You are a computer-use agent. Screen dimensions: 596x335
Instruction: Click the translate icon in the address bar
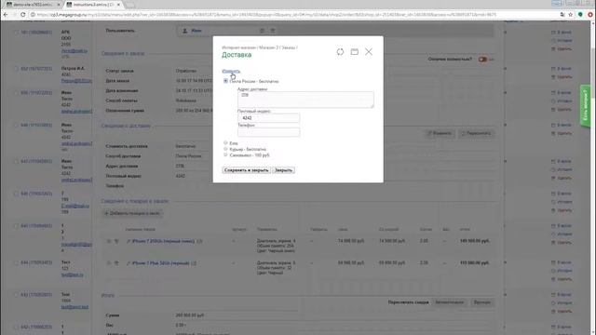click(562, 15)
